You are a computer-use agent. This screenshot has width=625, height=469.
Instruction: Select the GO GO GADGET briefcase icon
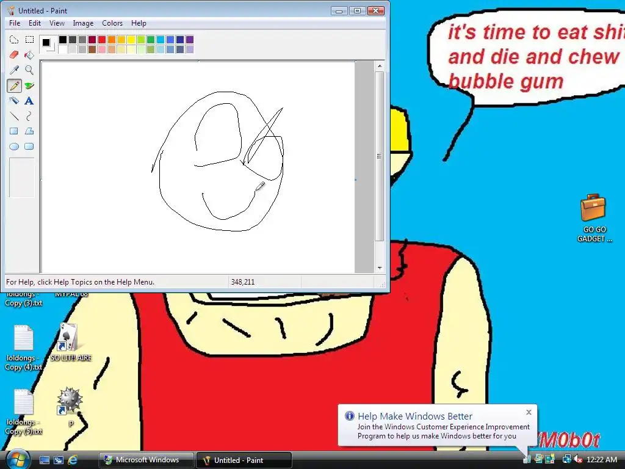click(593, 218)
